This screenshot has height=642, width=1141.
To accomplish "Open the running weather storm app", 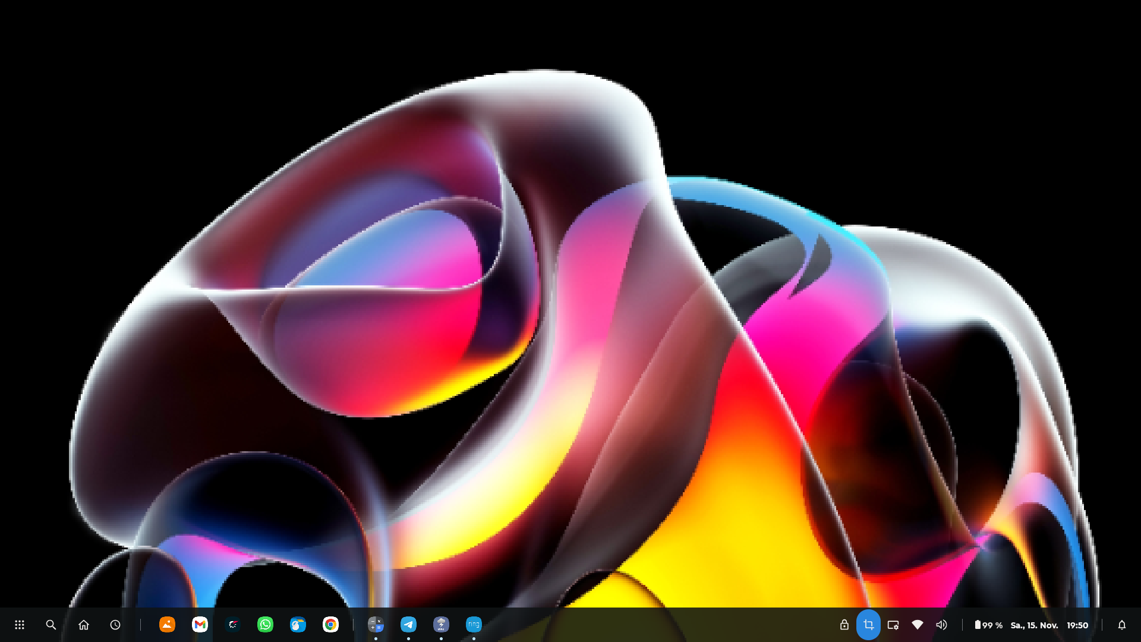I will click(x=441, y=624).
